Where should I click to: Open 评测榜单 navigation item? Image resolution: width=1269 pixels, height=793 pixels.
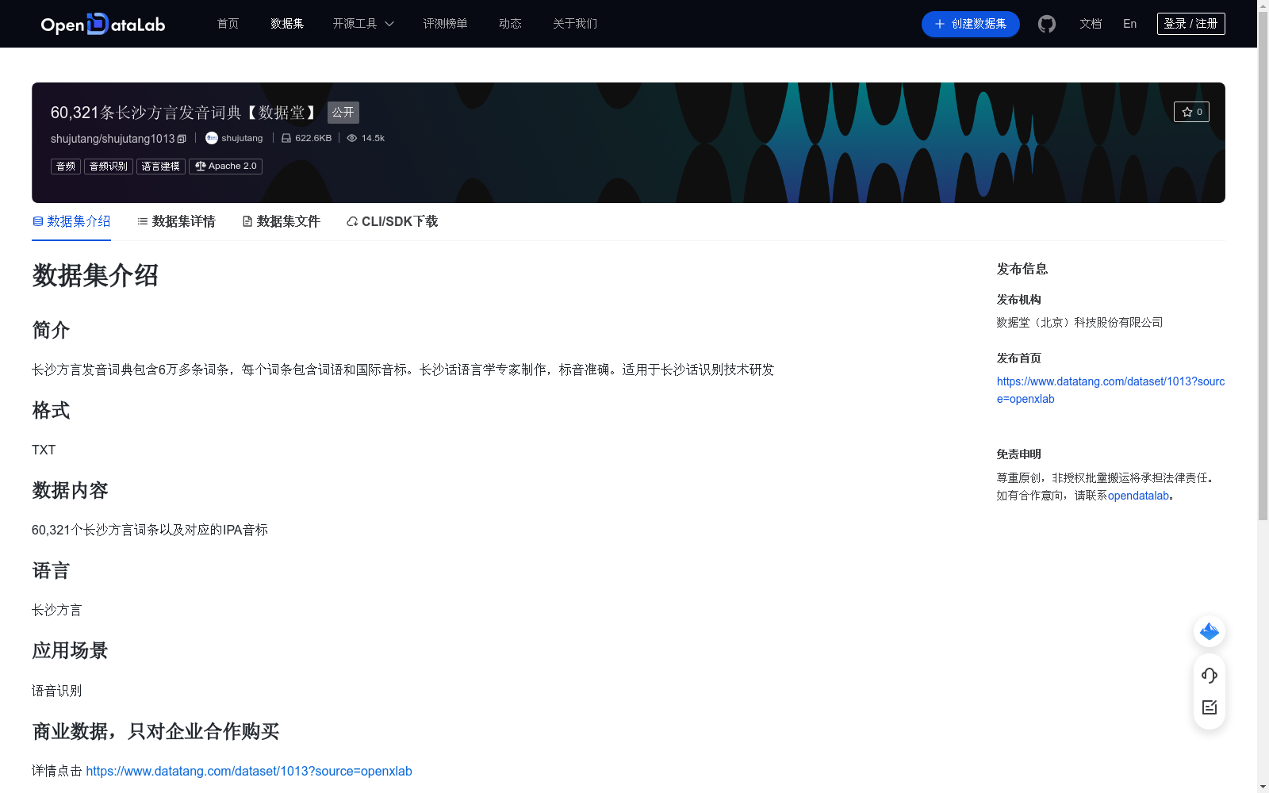[445, 24]
